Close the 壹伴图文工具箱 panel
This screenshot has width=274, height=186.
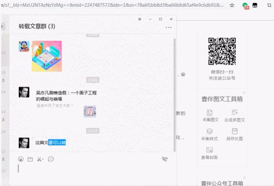point(244,93)
